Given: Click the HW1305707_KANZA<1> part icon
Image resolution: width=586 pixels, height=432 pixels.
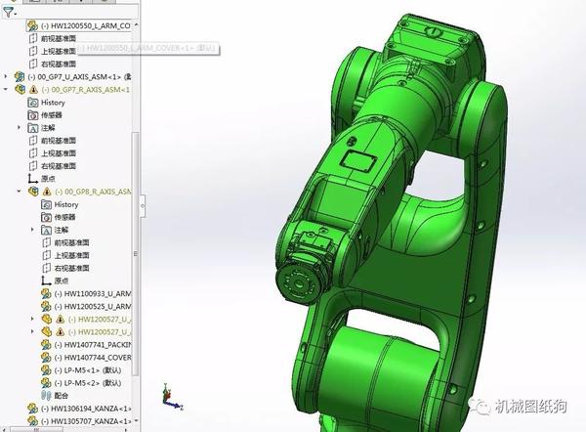Looking at the screenshot, I should (x=33, y=421).
